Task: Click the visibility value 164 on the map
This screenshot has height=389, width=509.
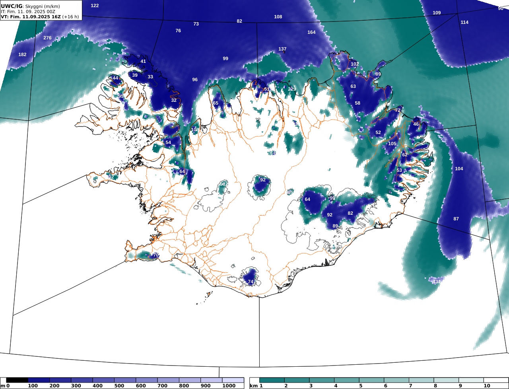Action: 311,32
